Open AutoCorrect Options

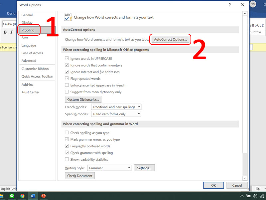click(x=170, y=39)
